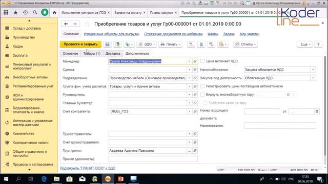This screenshot has width=328, height=184.
Task: Click Принял (должность) input field
Action: coord(153,159)
